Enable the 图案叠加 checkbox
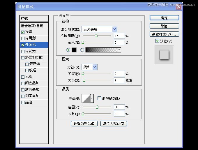This screenshot has height=150, width=198. coord(23,96)
